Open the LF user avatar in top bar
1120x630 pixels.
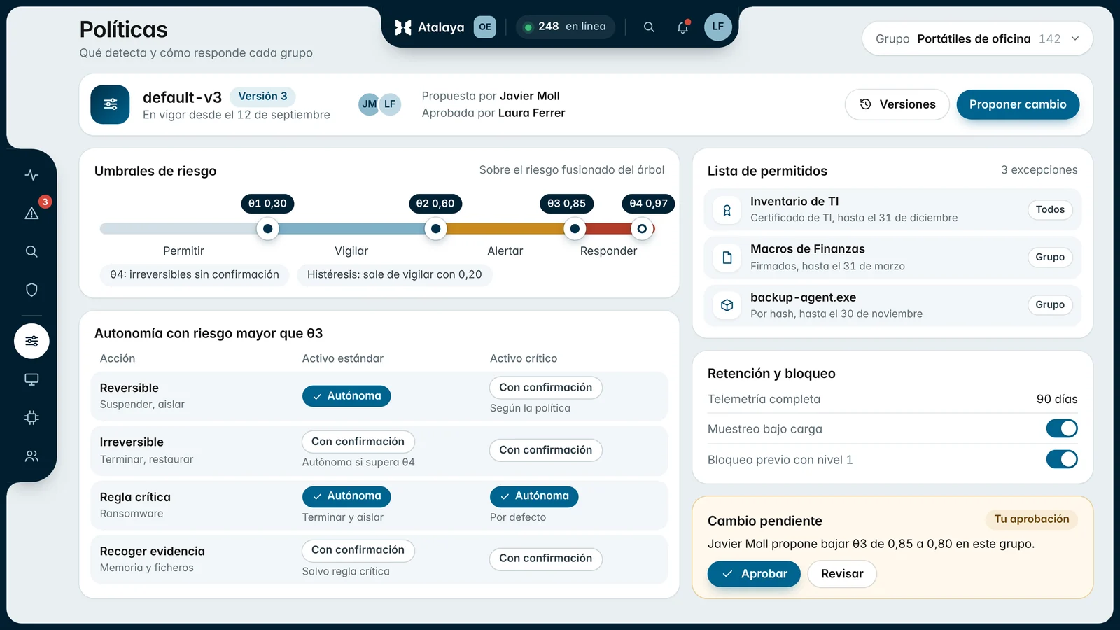pyautogui.click(x=717, y=27)
